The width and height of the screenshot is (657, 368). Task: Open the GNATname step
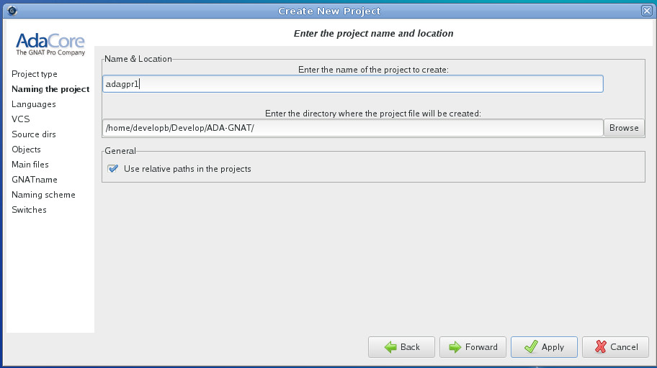point(35,180)
